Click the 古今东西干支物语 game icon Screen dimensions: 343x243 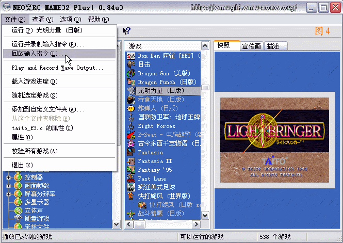[x=131, y=143]
